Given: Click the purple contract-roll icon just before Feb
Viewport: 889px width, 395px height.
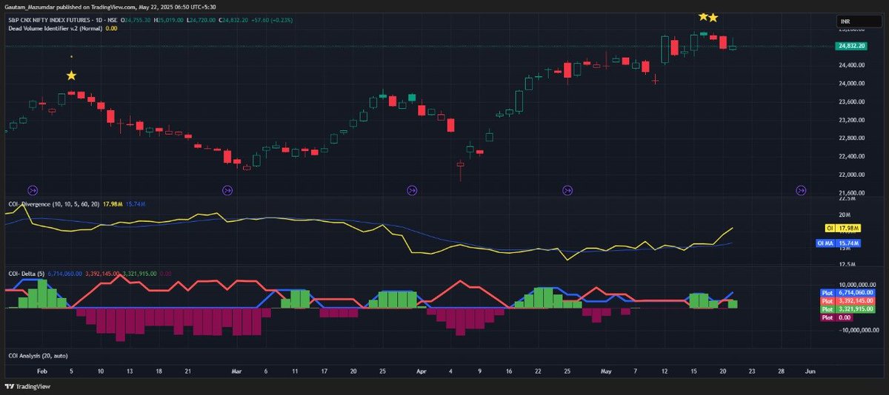Looking at the screenshot, I should (32, 190).
